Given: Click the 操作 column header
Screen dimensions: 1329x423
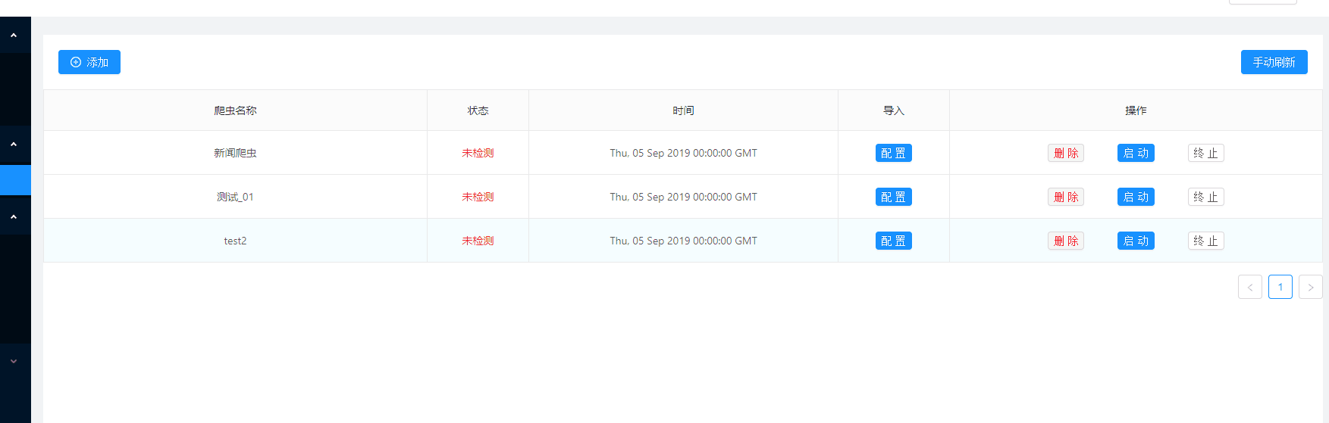Looking at the screenshot, I should pos(1136,110).
